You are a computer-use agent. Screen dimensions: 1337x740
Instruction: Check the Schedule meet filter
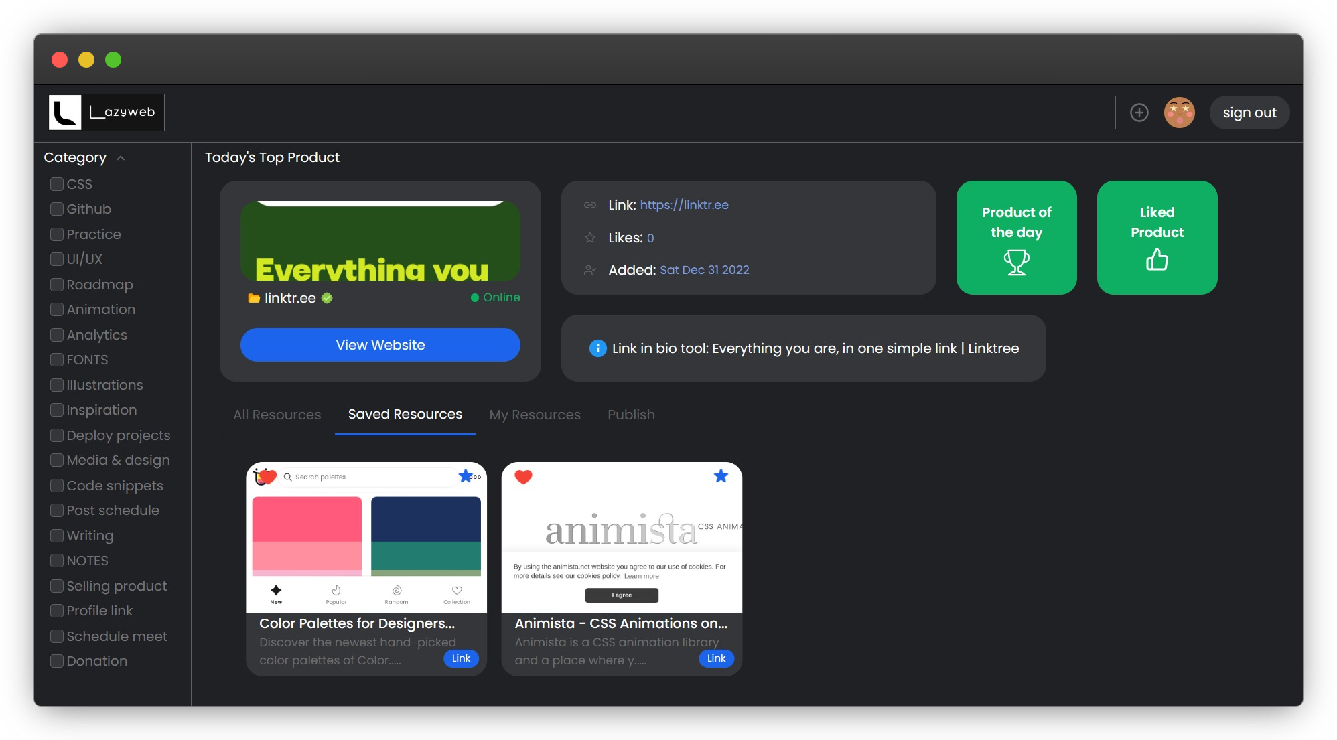tap(57, 636)
